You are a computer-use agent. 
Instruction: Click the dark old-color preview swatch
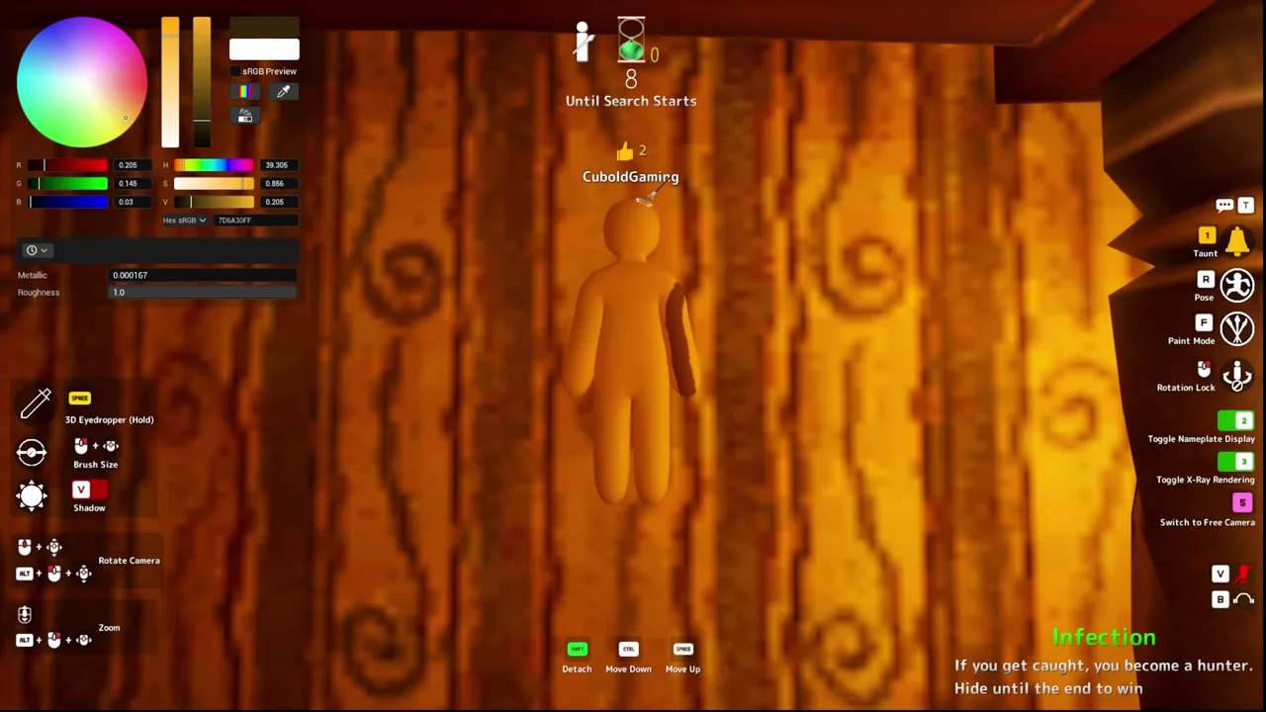[264, 28]
